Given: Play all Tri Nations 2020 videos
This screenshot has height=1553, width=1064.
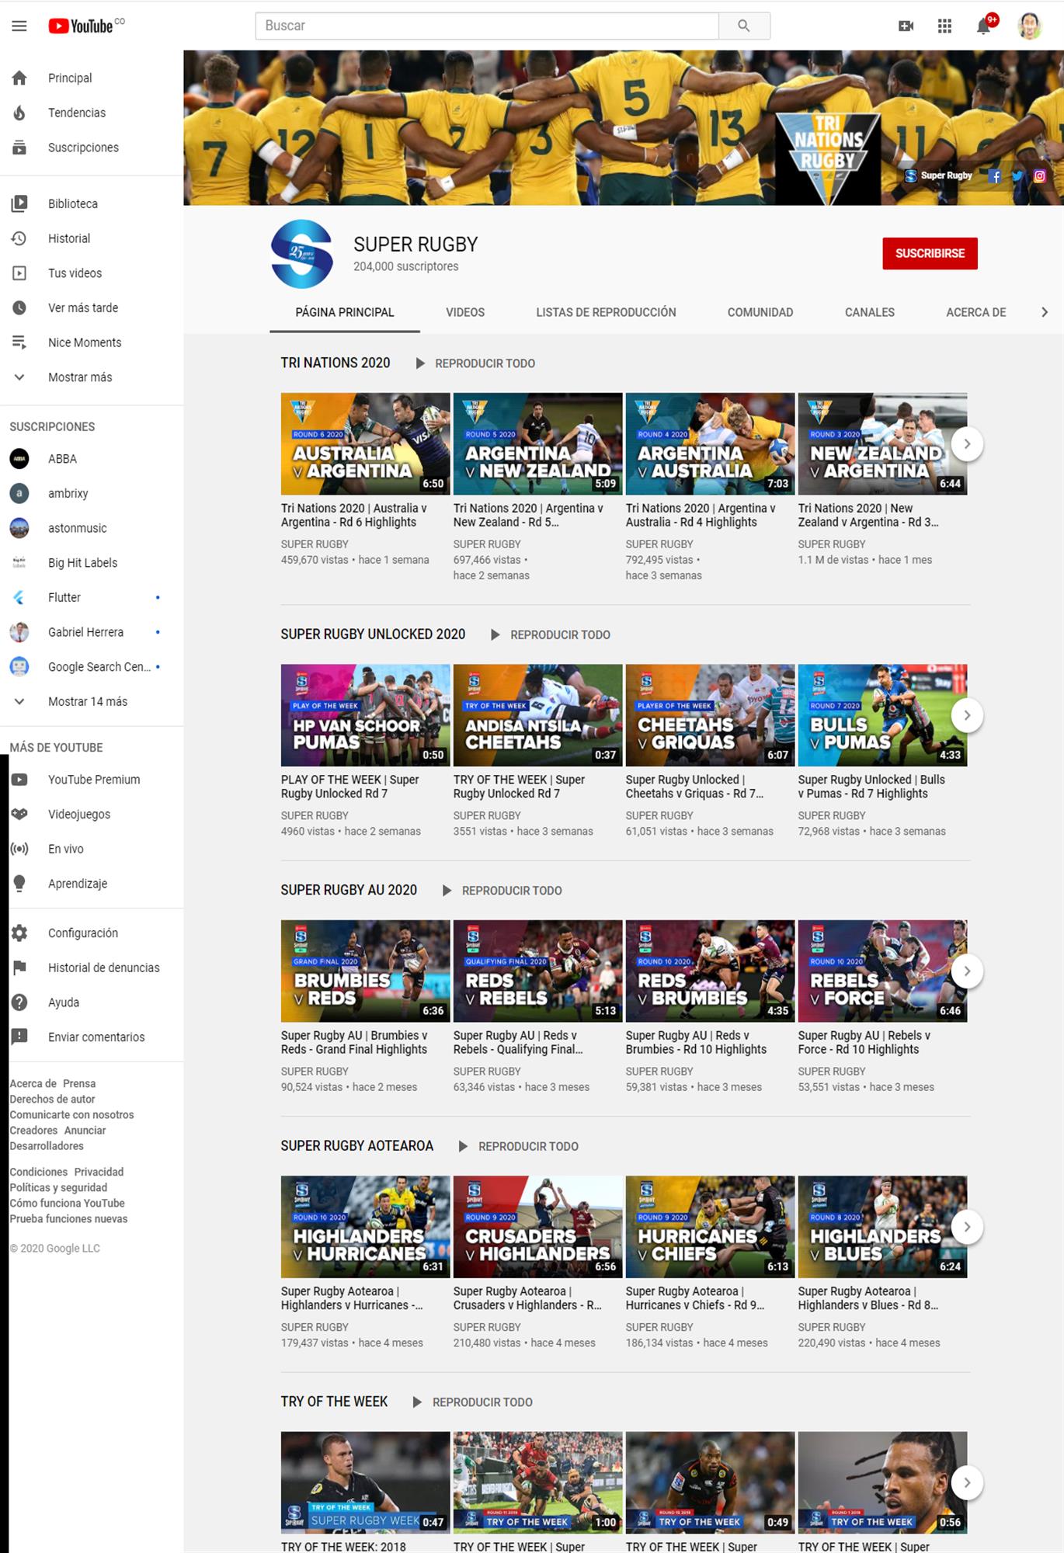Looking at the screenshot, I should (475, 363).
